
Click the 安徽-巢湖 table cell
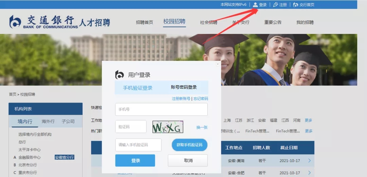236,161
